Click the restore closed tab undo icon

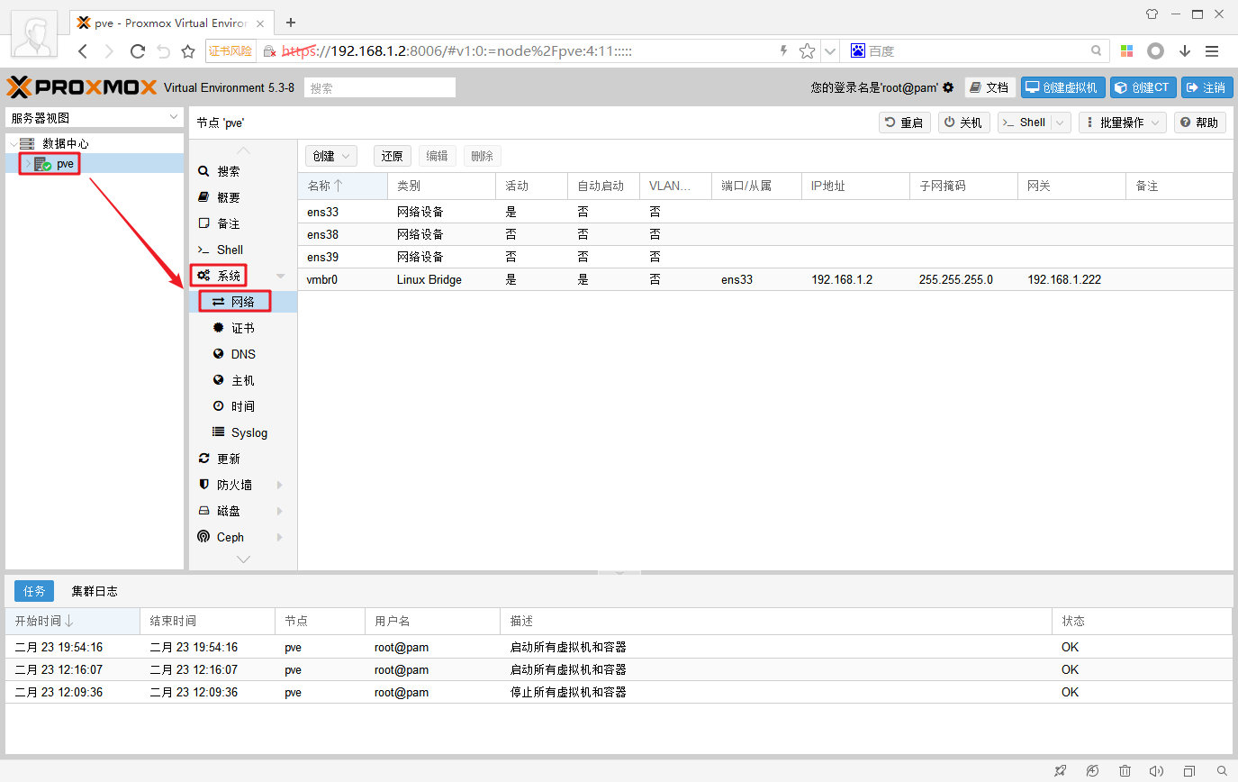tap(163, 51)
